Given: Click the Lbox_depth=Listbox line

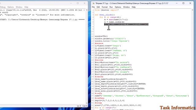Looking at the screenshot, I should point(120,84).
